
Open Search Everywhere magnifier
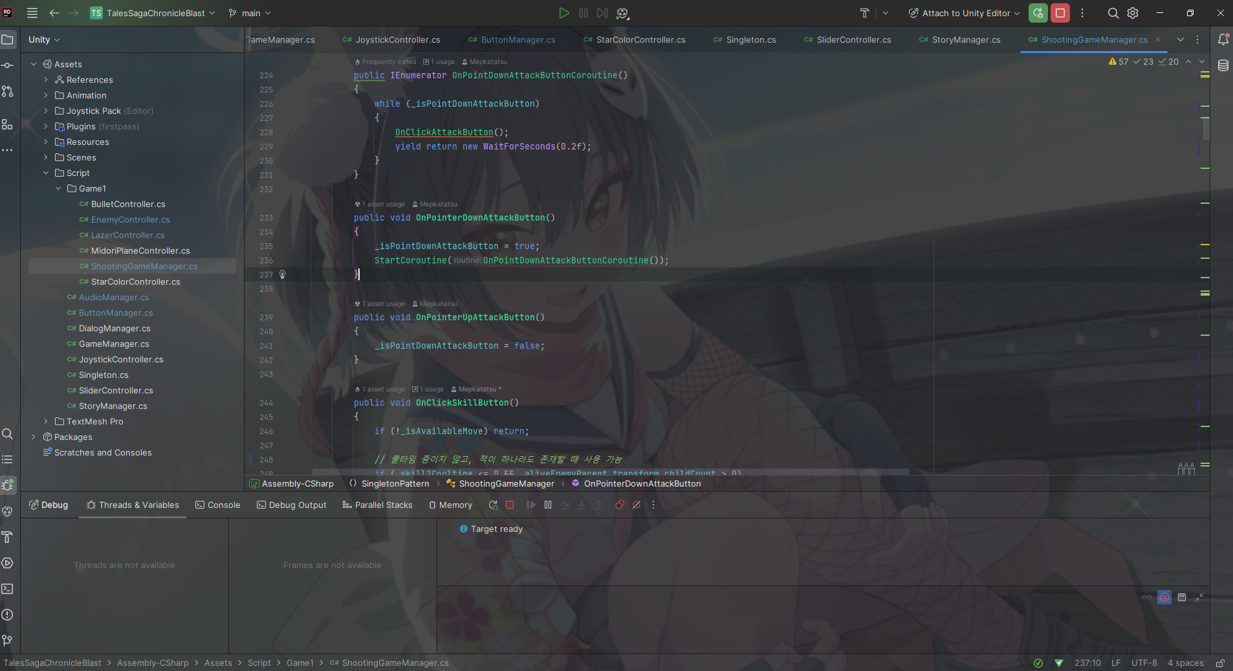pos(1113,13)
